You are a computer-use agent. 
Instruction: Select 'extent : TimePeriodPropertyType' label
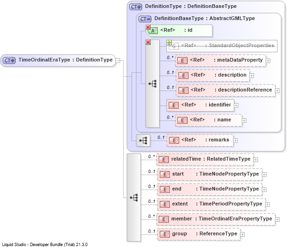[217, 204]
